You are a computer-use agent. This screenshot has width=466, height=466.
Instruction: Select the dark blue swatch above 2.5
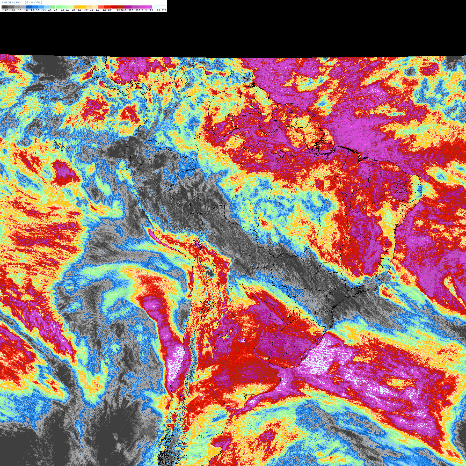point(29,7)
